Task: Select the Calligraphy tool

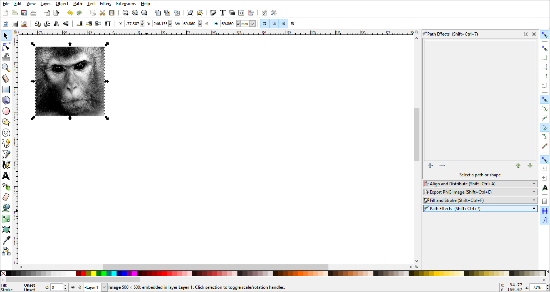Action: click(6, 165)
